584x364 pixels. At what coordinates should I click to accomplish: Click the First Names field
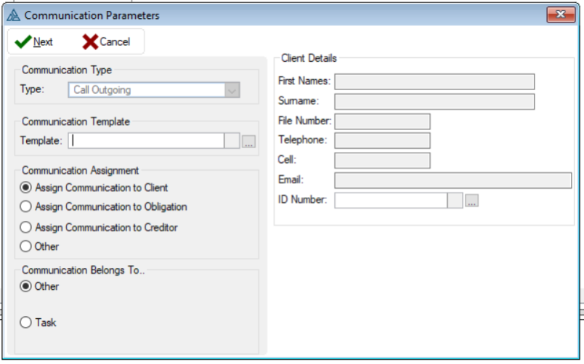coord(434,81)
